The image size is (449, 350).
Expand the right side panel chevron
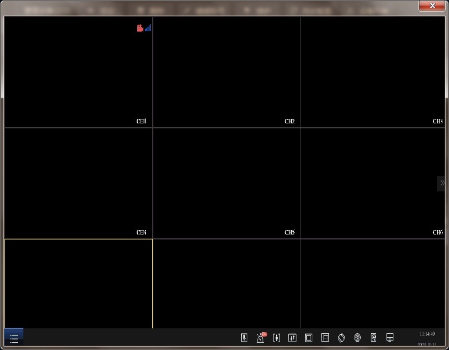click(442, 183)
